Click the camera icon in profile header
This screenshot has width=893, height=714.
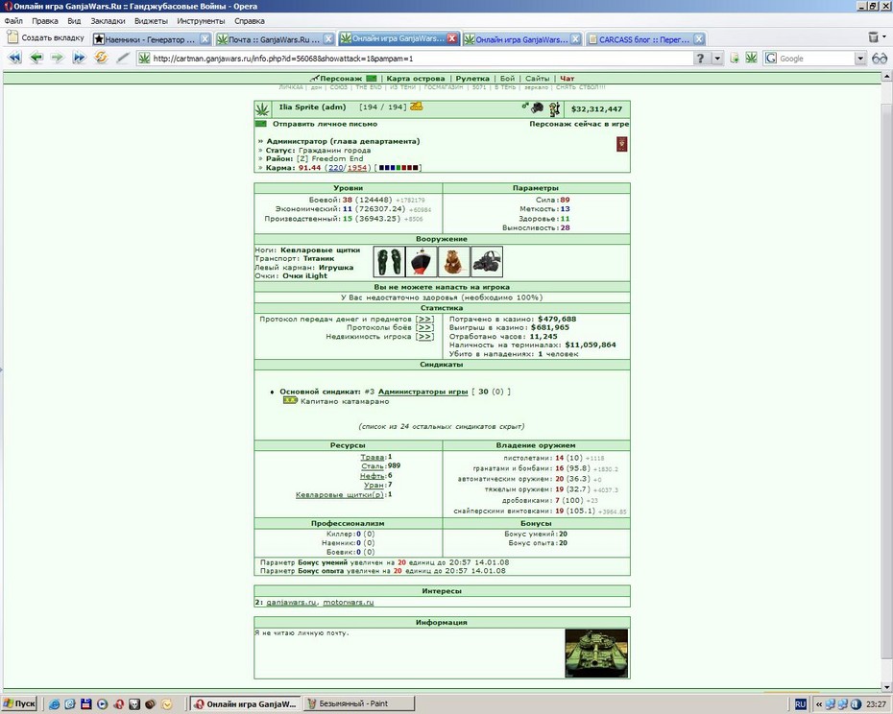tap(537, 107)
